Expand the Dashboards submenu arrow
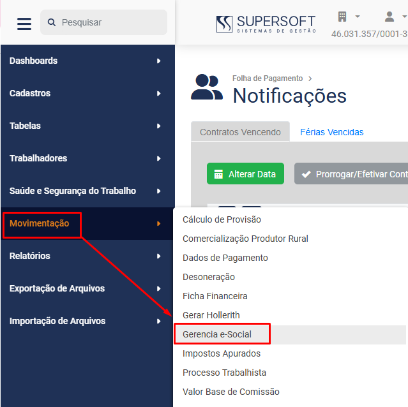The height and width of the screenshot is (407, 408). [x=159, y=61]
